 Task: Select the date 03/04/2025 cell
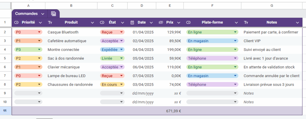point(143,84)
